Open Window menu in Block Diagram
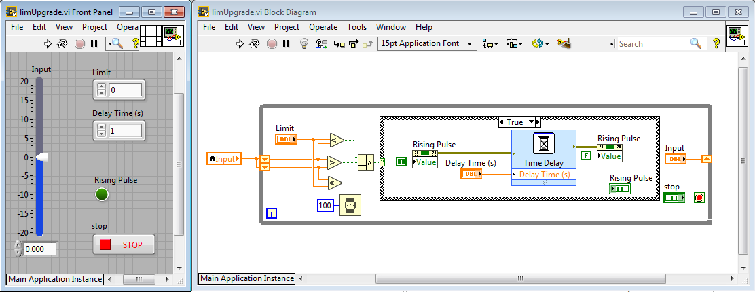Image resolution: width=755 pixels, height=292 pixels. coord(391,27)
